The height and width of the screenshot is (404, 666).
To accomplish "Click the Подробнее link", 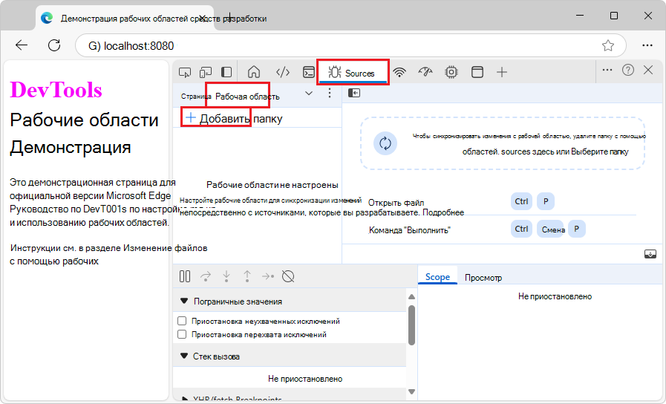I will point(443,212).
